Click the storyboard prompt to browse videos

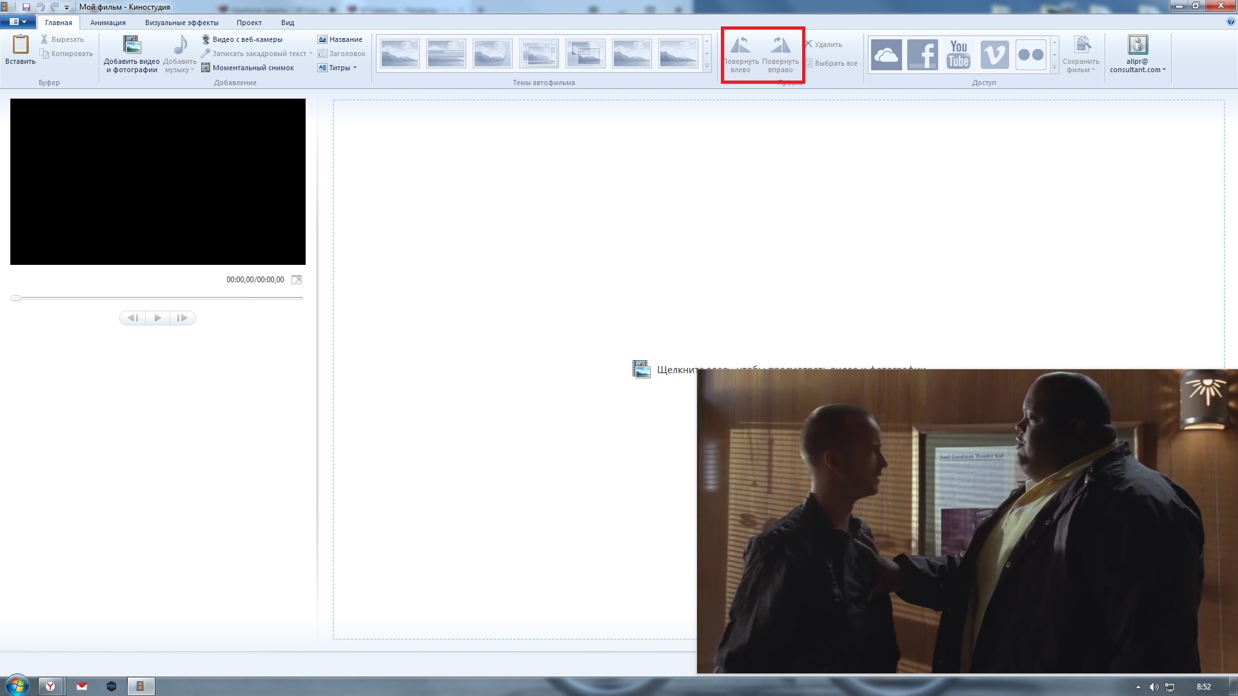779,369
